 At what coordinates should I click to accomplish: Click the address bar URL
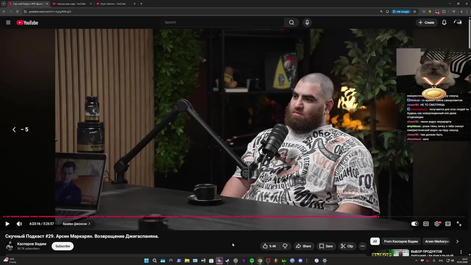click(50, 11)
